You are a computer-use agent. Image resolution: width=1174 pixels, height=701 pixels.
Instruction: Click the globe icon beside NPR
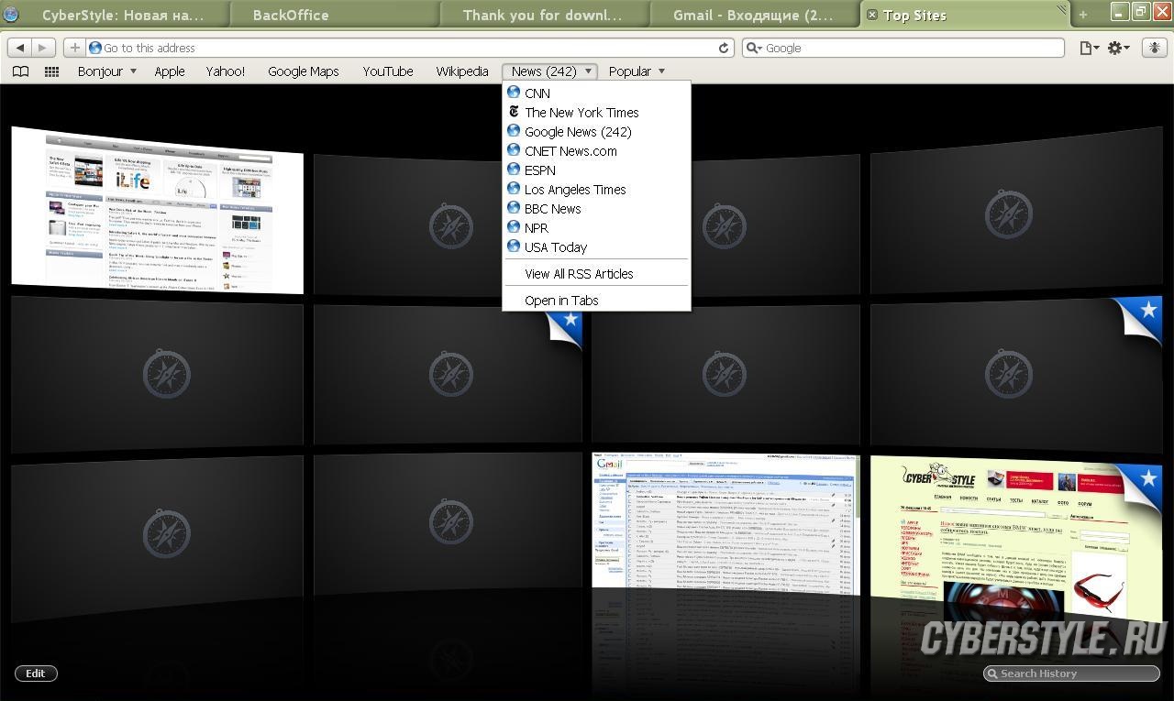(x=514, y=227)
